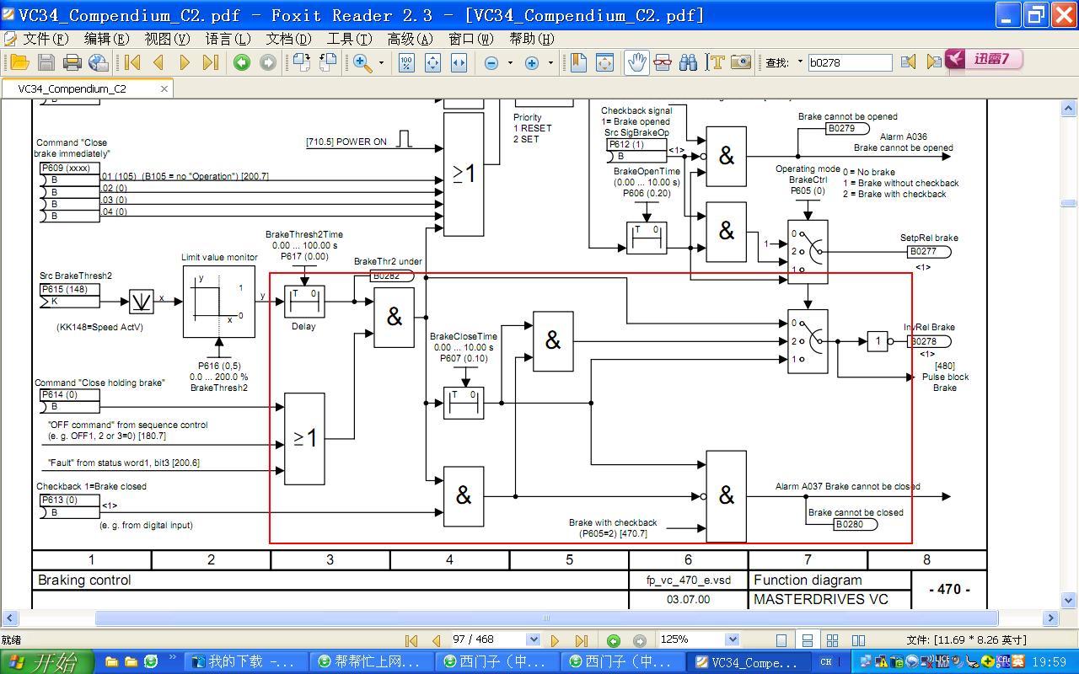Viewport: 1079px width, 674px height.
Task: Open the page number 97 / 468 dropdown
Action: pos(533,639)
